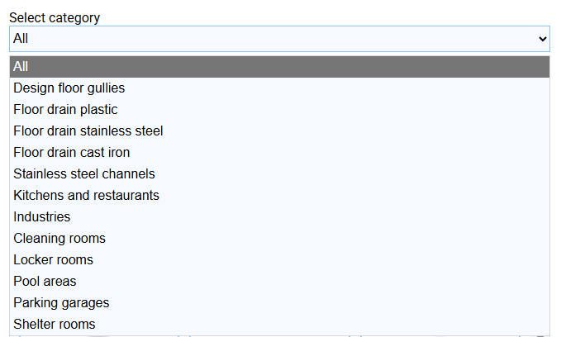Select Pool areas category
Image resolution: width=566 pixels, height=337 pixels.
45,281
